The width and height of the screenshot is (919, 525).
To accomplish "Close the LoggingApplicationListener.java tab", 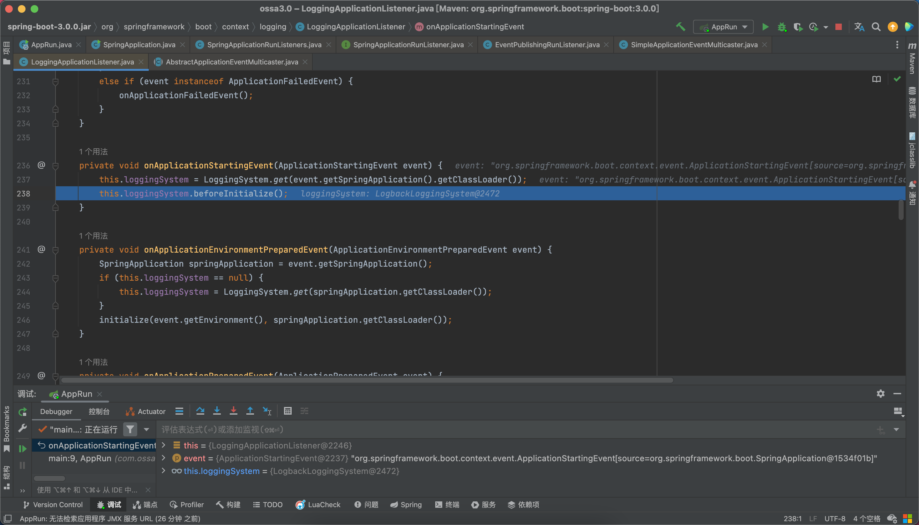I will click(x=141, y=62).
